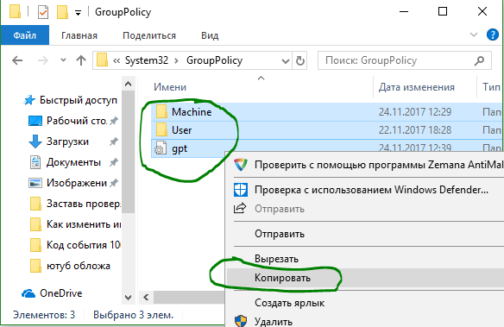Choose Удалить from the context menu
The height and width of the screenshot is (327, 504).
pos(365,321)
